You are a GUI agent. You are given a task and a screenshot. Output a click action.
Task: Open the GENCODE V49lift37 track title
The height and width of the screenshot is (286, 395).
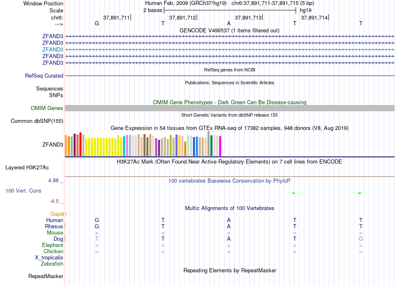click(x=229, y=30)
